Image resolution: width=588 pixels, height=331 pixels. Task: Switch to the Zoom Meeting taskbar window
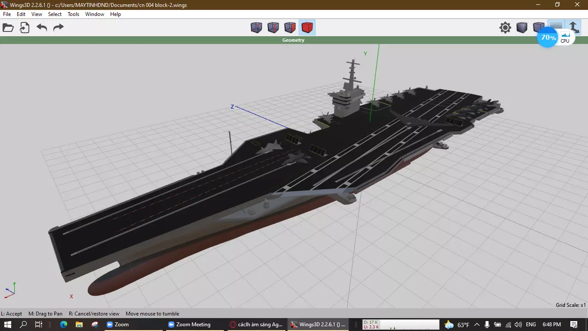196,325
